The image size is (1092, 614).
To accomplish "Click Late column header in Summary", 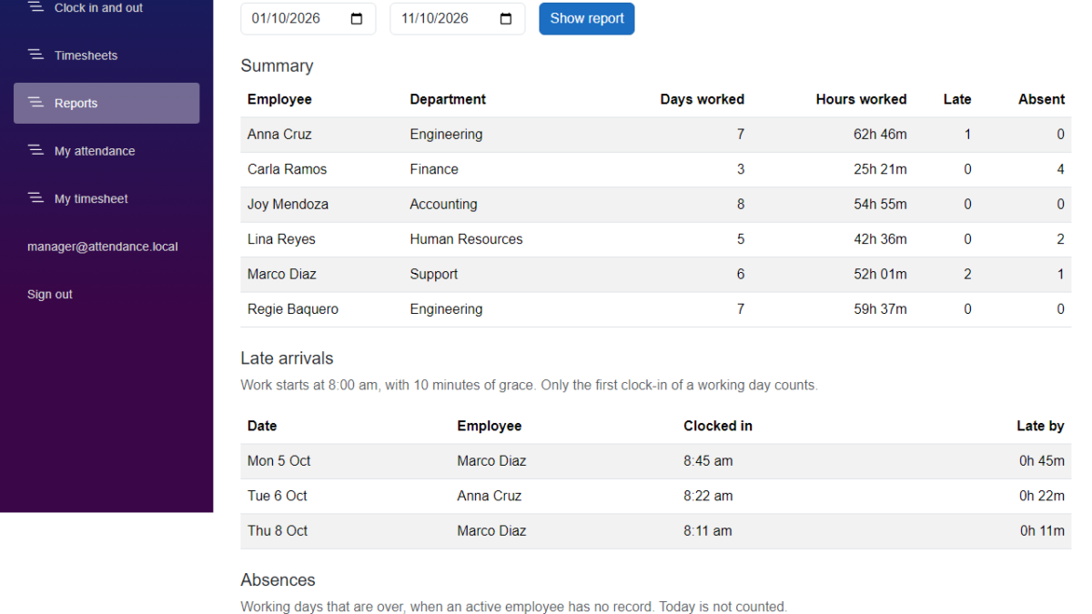I will tap(957, 99).
